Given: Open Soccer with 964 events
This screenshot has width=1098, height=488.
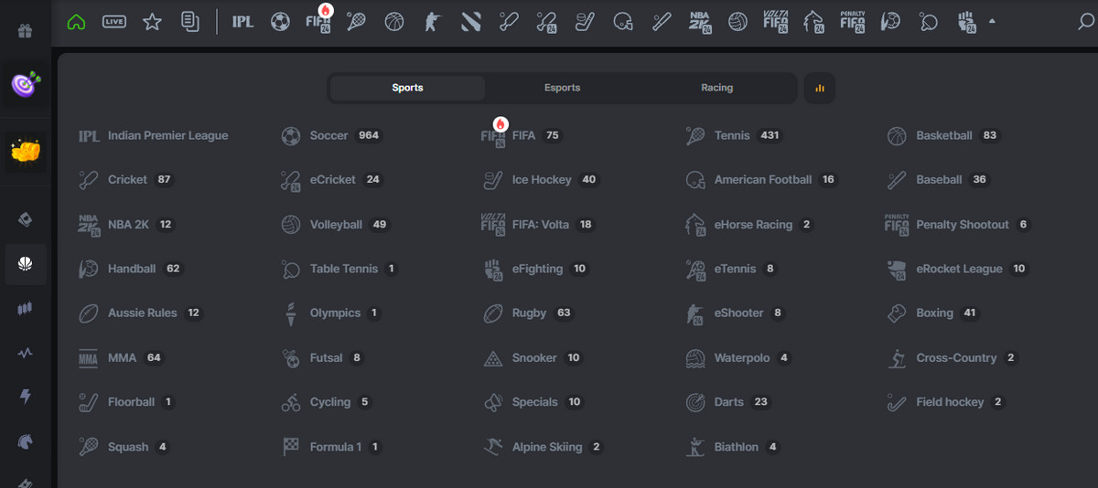Looking at the screenshot, I should (x=328, y=135).
